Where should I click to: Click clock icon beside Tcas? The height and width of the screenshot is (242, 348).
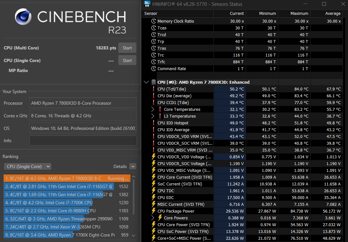[x=154, y=28]
